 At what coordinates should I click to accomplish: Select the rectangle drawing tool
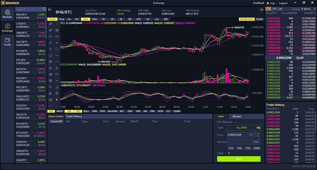coord(57,49)
